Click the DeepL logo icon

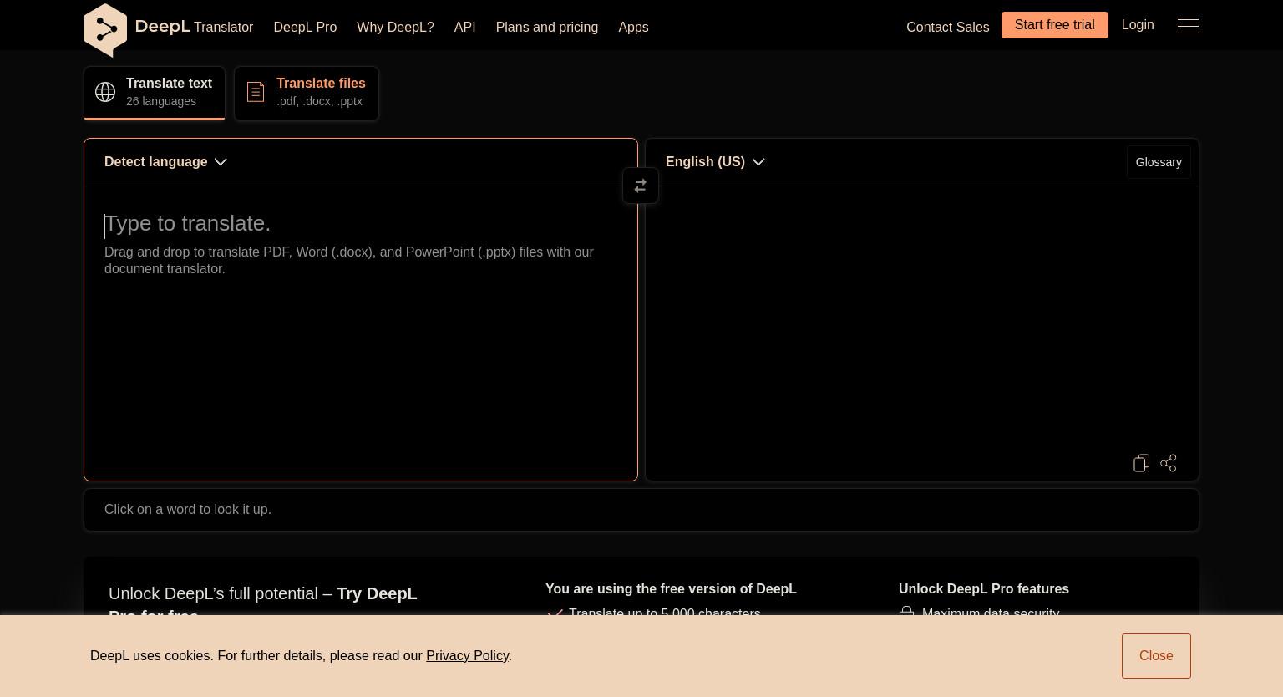[x=105, y=30]
